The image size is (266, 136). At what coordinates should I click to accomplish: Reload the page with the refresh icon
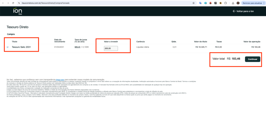pos(13,3)
